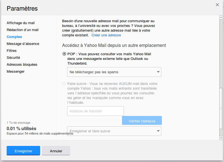Close the Paramètres dialog with X

(x=217, y=5)
